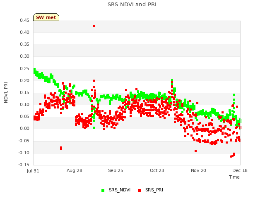The height and width of the screenshot is (198, 265).
Task: Click the 0.35 y-axis tick value
Action: point(24,44)
